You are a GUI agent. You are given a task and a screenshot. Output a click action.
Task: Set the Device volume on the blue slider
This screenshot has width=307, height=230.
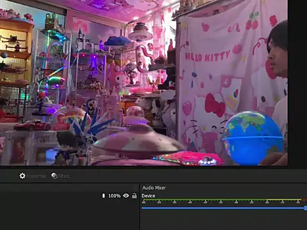tap(224, 208)
